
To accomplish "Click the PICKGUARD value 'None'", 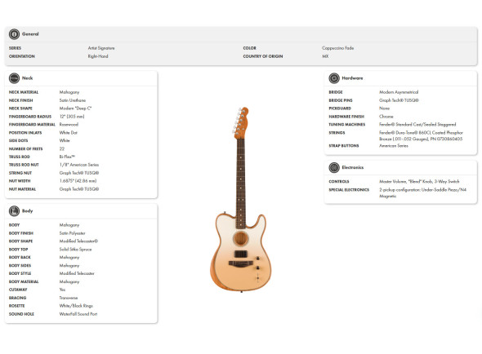I will coord(384,108).
